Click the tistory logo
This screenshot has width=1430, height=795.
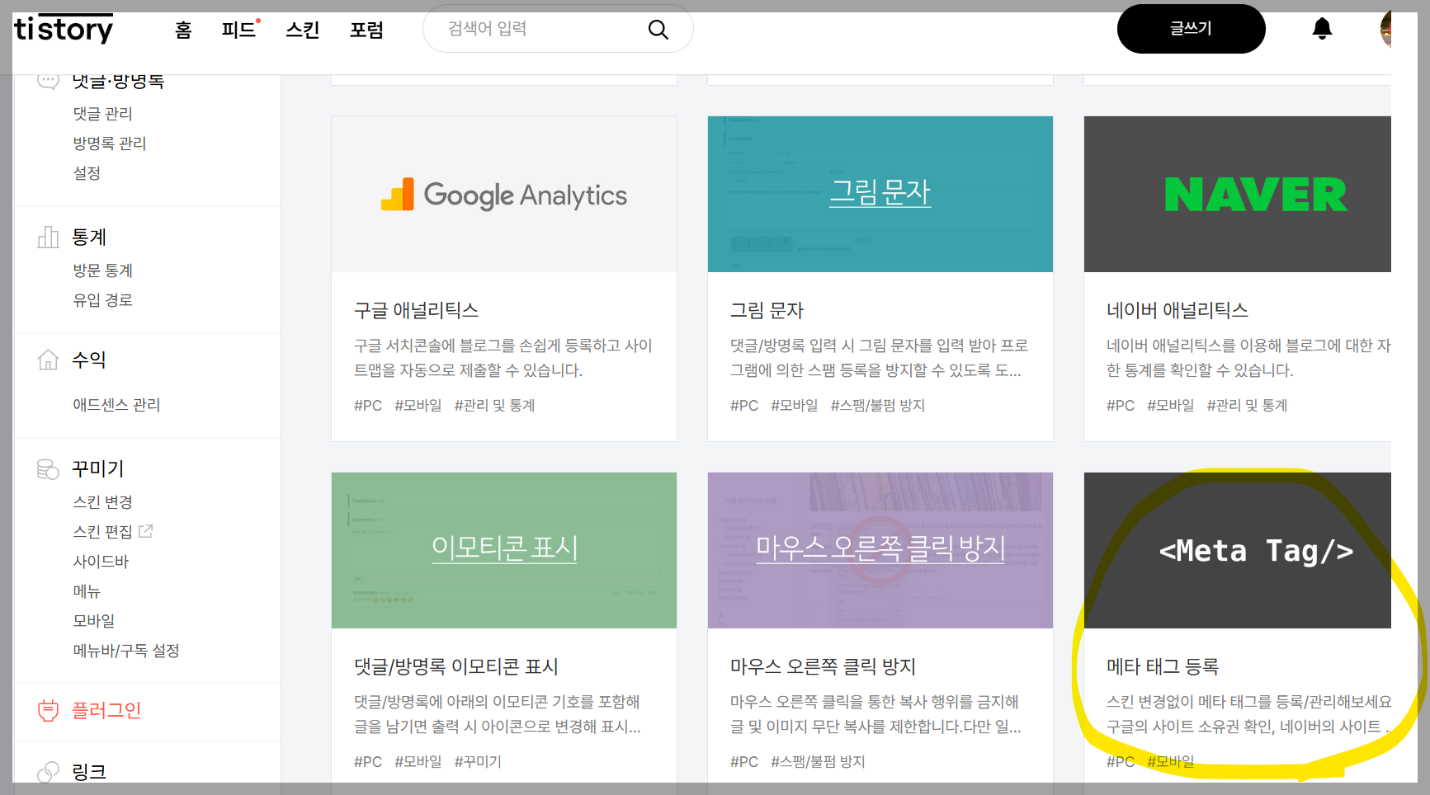(64, 29)
